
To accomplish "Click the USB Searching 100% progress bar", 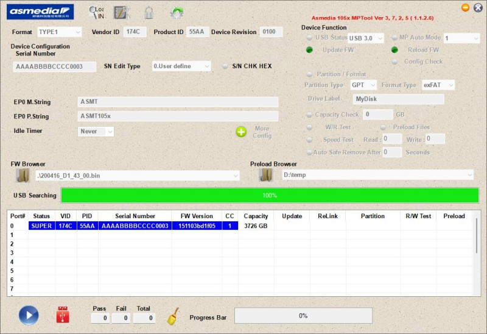I will click(270, 195).
